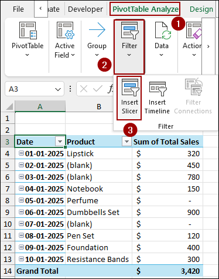Switch to the PivotTable Analyze tab

coord(145,9)
